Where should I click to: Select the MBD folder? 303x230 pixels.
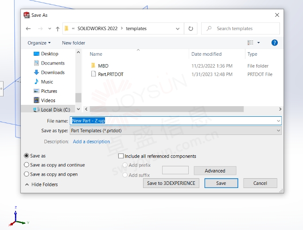[x=103, y=66]
